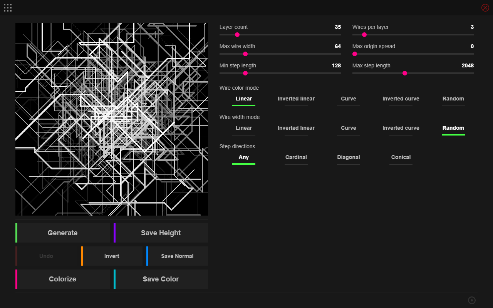Click the "Max origin spread" label
This screenshot has height=308, width=493.
(x=374, y=46)
